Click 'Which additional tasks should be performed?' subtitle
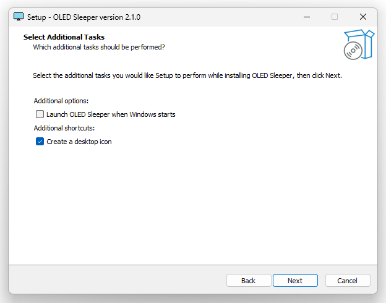Viewport: 386px width, 303px height. coord(99,47)
